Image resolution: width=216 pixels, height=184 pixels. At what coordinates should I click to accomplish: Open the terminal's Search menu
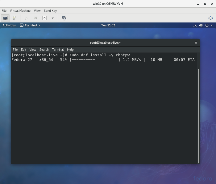44,50
